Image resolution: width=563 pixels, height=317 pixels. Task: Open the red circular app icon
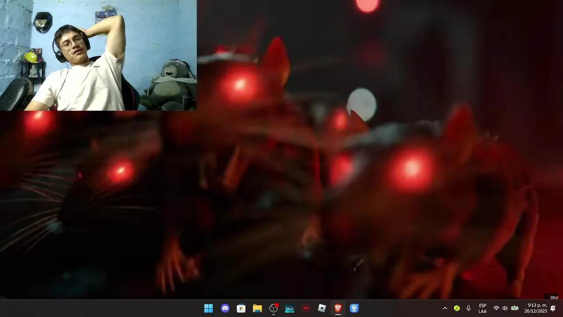306,308
